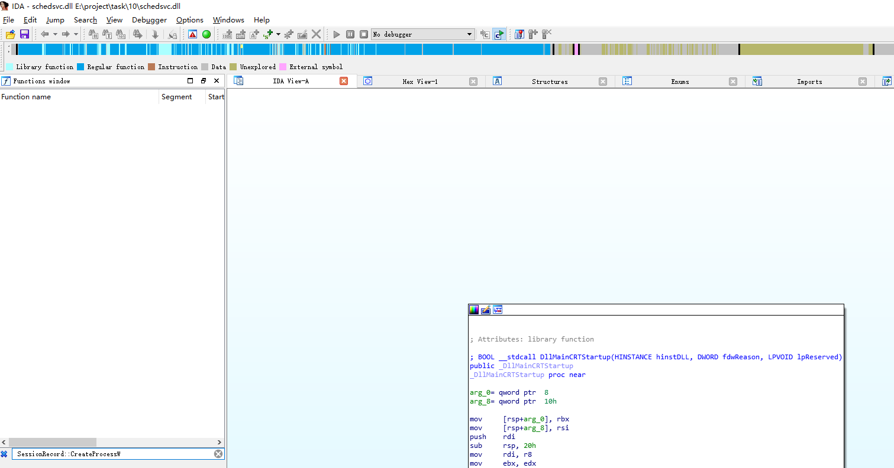This screenshot has height=468, width=894.
Task: Open the Problems list warning icon
Action: tap(192, 34)
